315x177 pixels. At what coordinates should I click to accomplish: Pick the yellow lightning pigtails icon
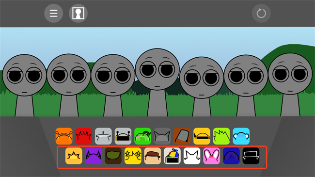[133, 156]
